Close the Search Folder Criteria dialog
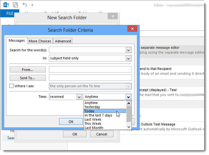Screen dimensions: 209x155 click(132, 29)
